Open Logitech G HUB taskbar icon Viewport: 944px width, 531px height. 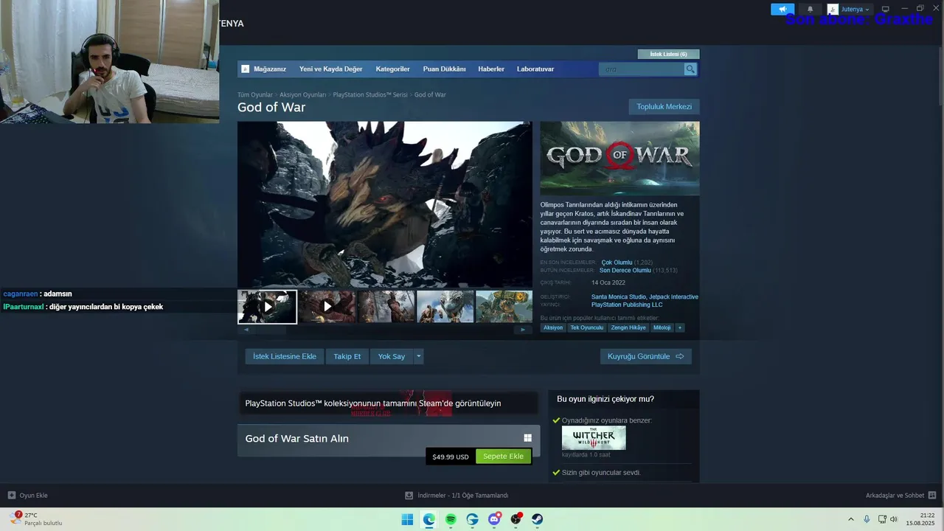pyautogui.click(x=473, y=519)
